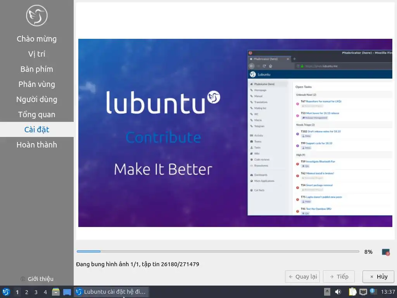397x298 pixels.
Task: Cancel installation with Hủy button
Action: (x=378, y=277)
